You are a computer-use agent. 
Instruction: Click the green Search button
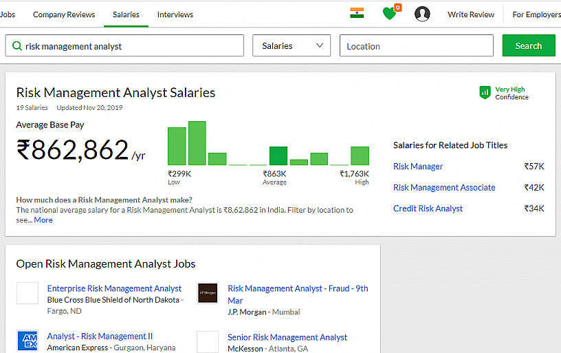point(529,45)
